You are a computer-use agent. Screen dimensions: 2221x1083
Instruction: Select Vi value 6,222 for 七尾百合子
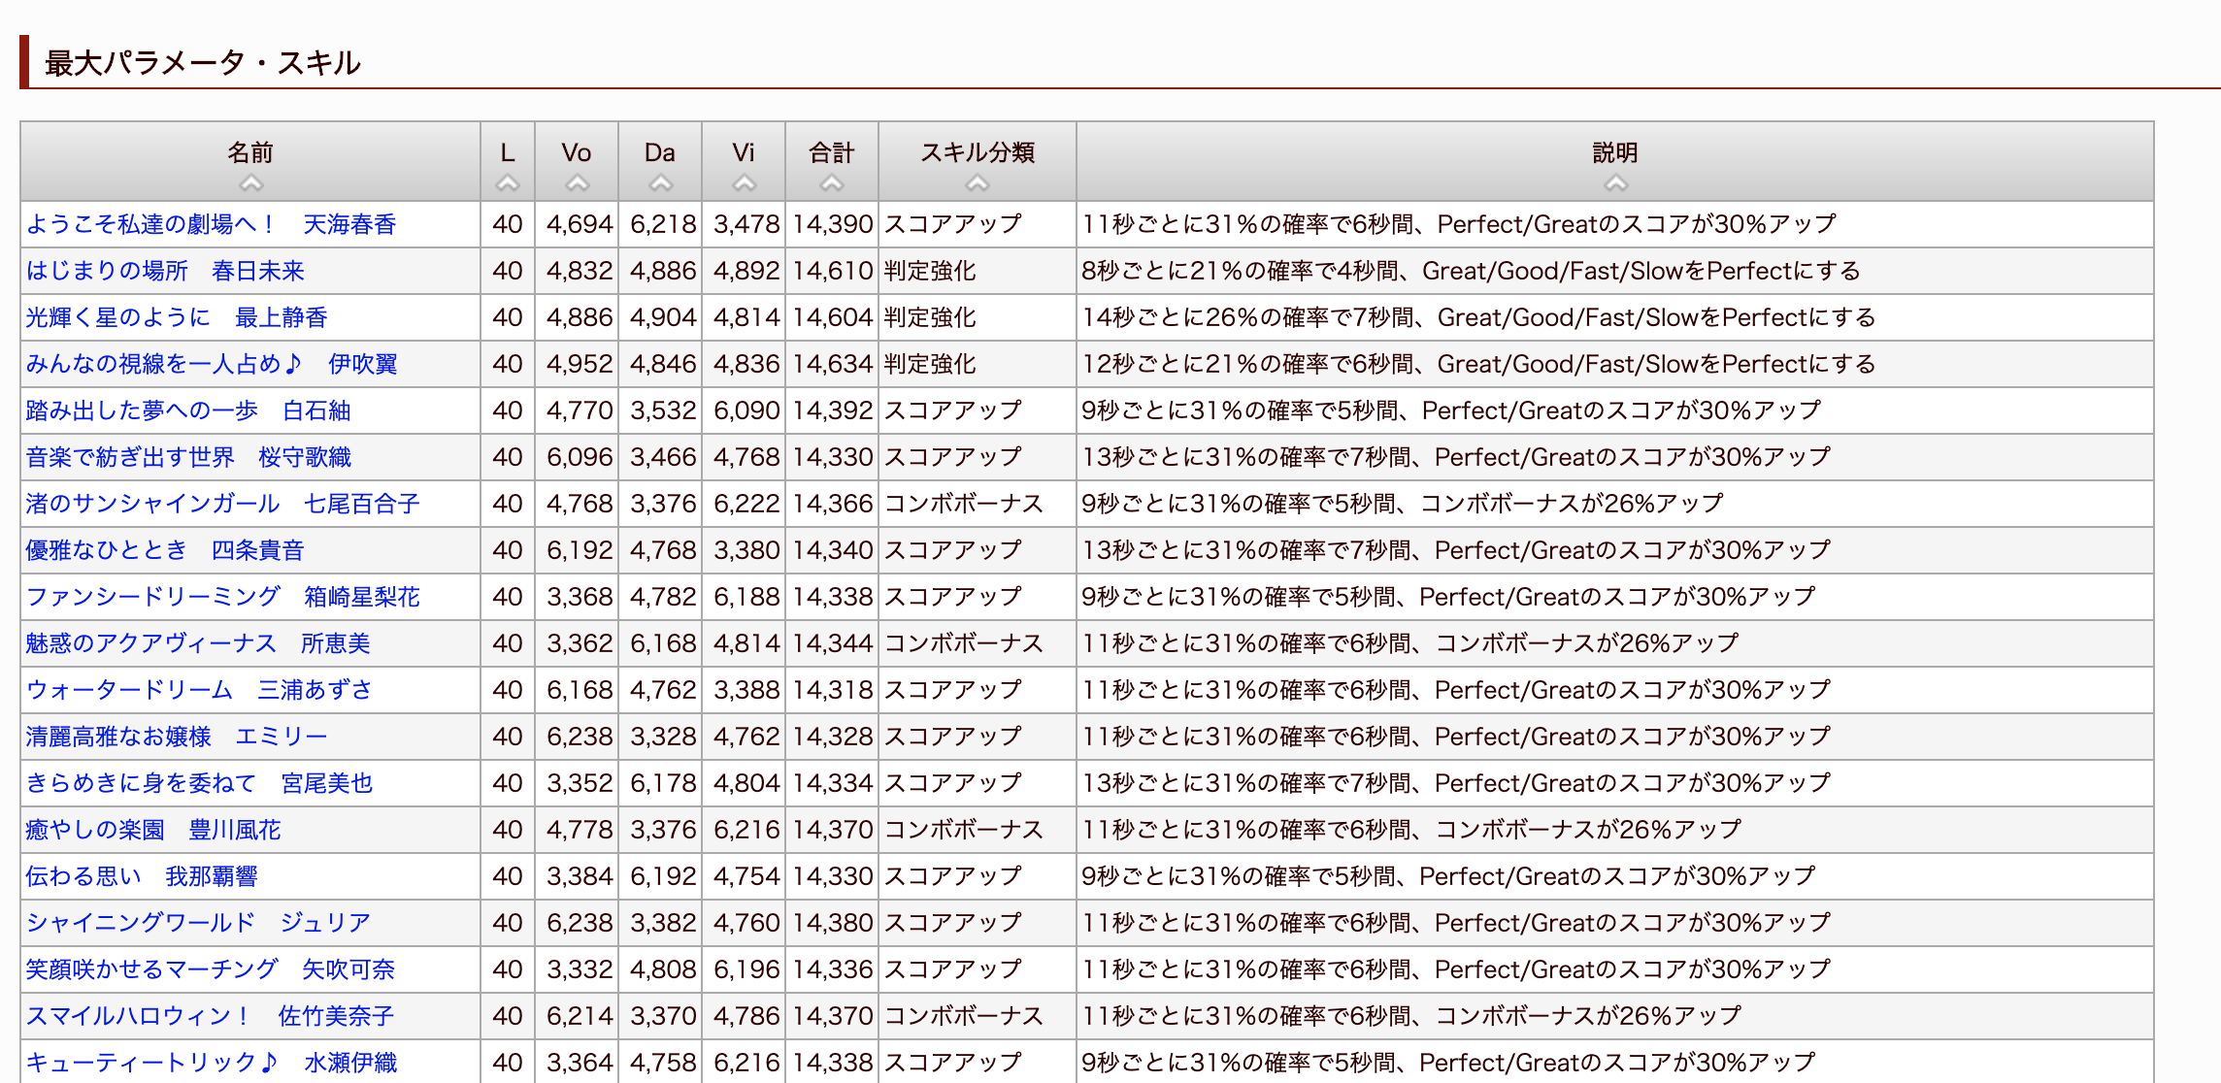pos(746,504)
